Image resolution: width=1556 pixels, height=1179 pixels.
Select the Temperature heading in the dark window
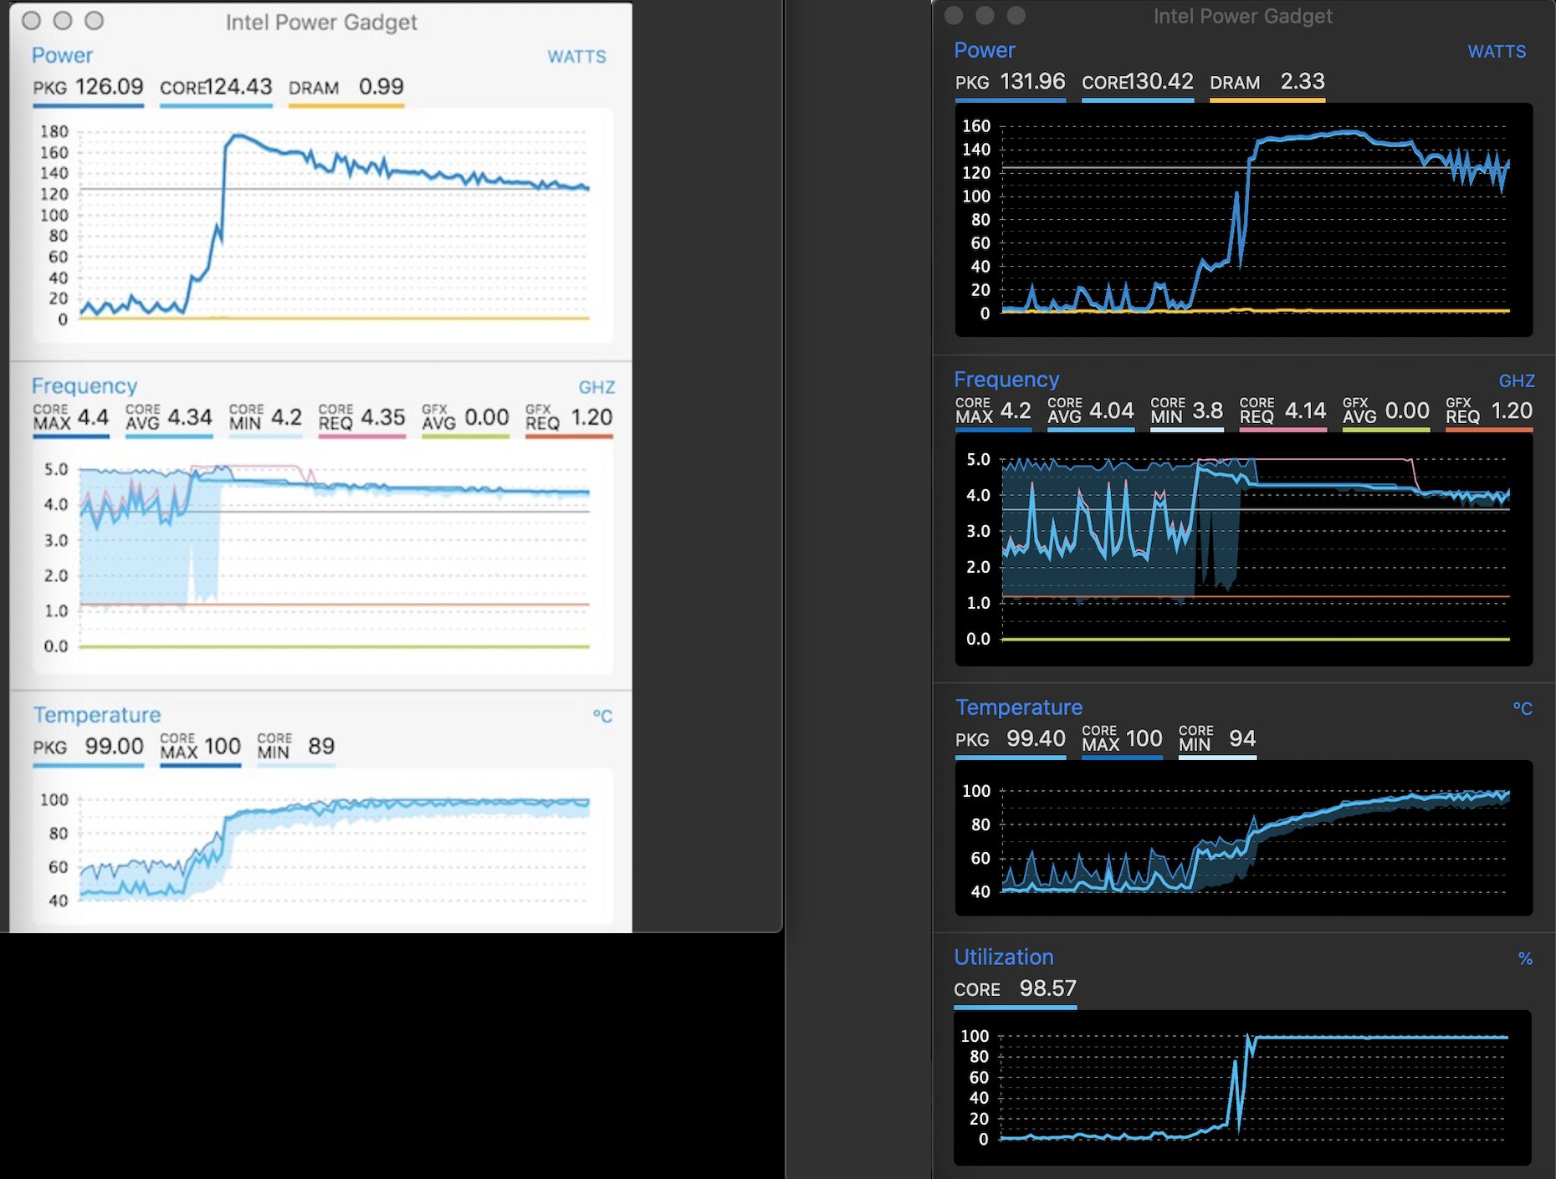coord(1019,707)
